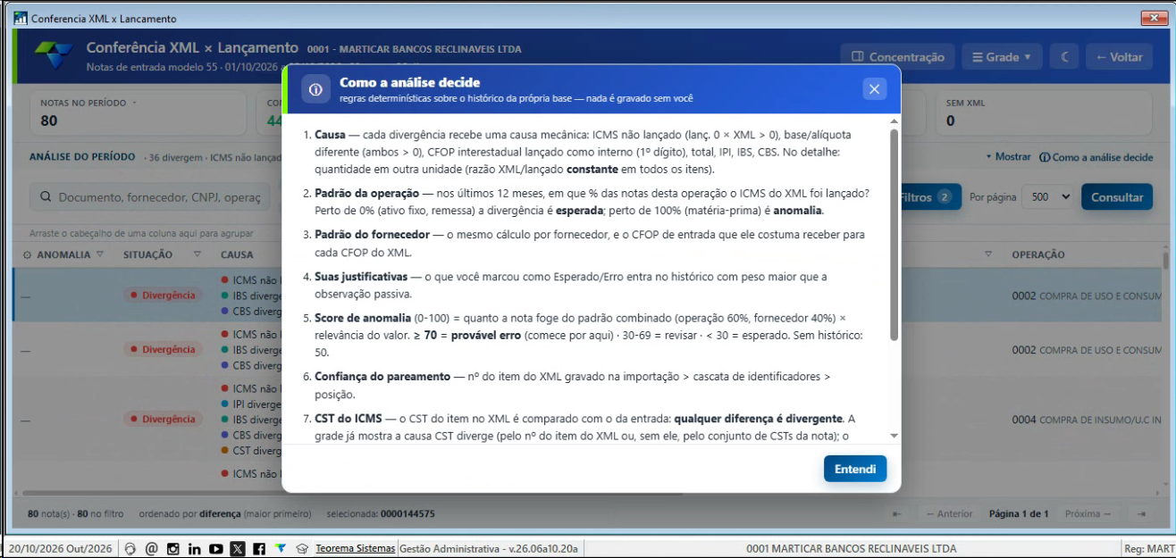Go to the first page arrow
The width and height of the screenshot is (1176, 558).
(x=897, y=513)
